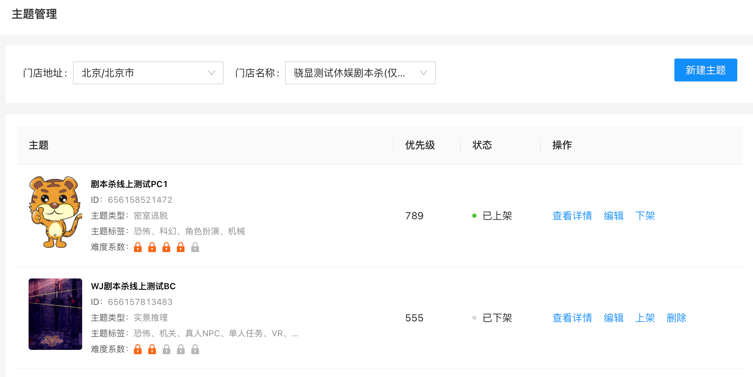Open the dark room thumbnail for WJ剧本杀线上测试BC
This screenshot has width=753, height=377.
pyautogui.click(x=55, y=314)
